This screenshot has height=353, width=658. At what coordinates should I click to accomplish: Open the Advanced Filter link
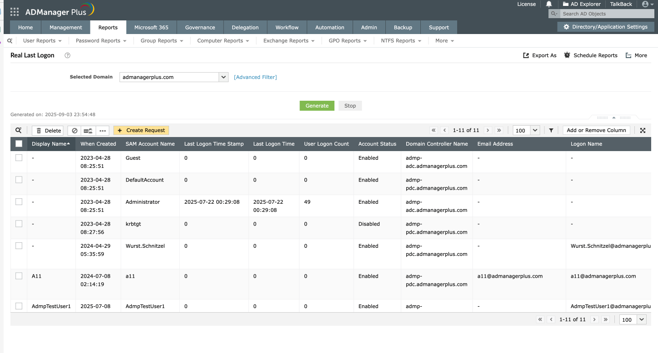(x=255, y=77)
